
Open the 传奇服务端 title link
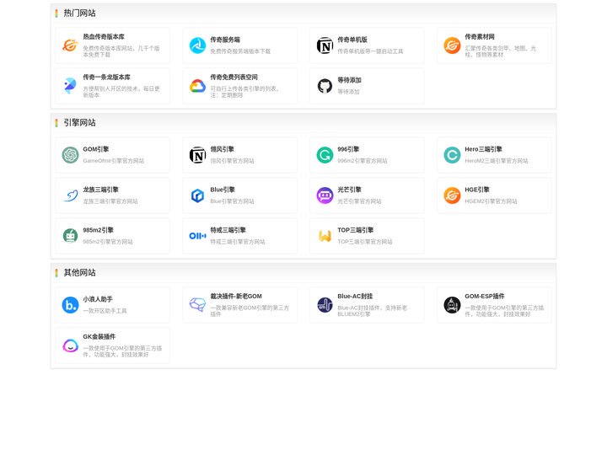[225, 40]
